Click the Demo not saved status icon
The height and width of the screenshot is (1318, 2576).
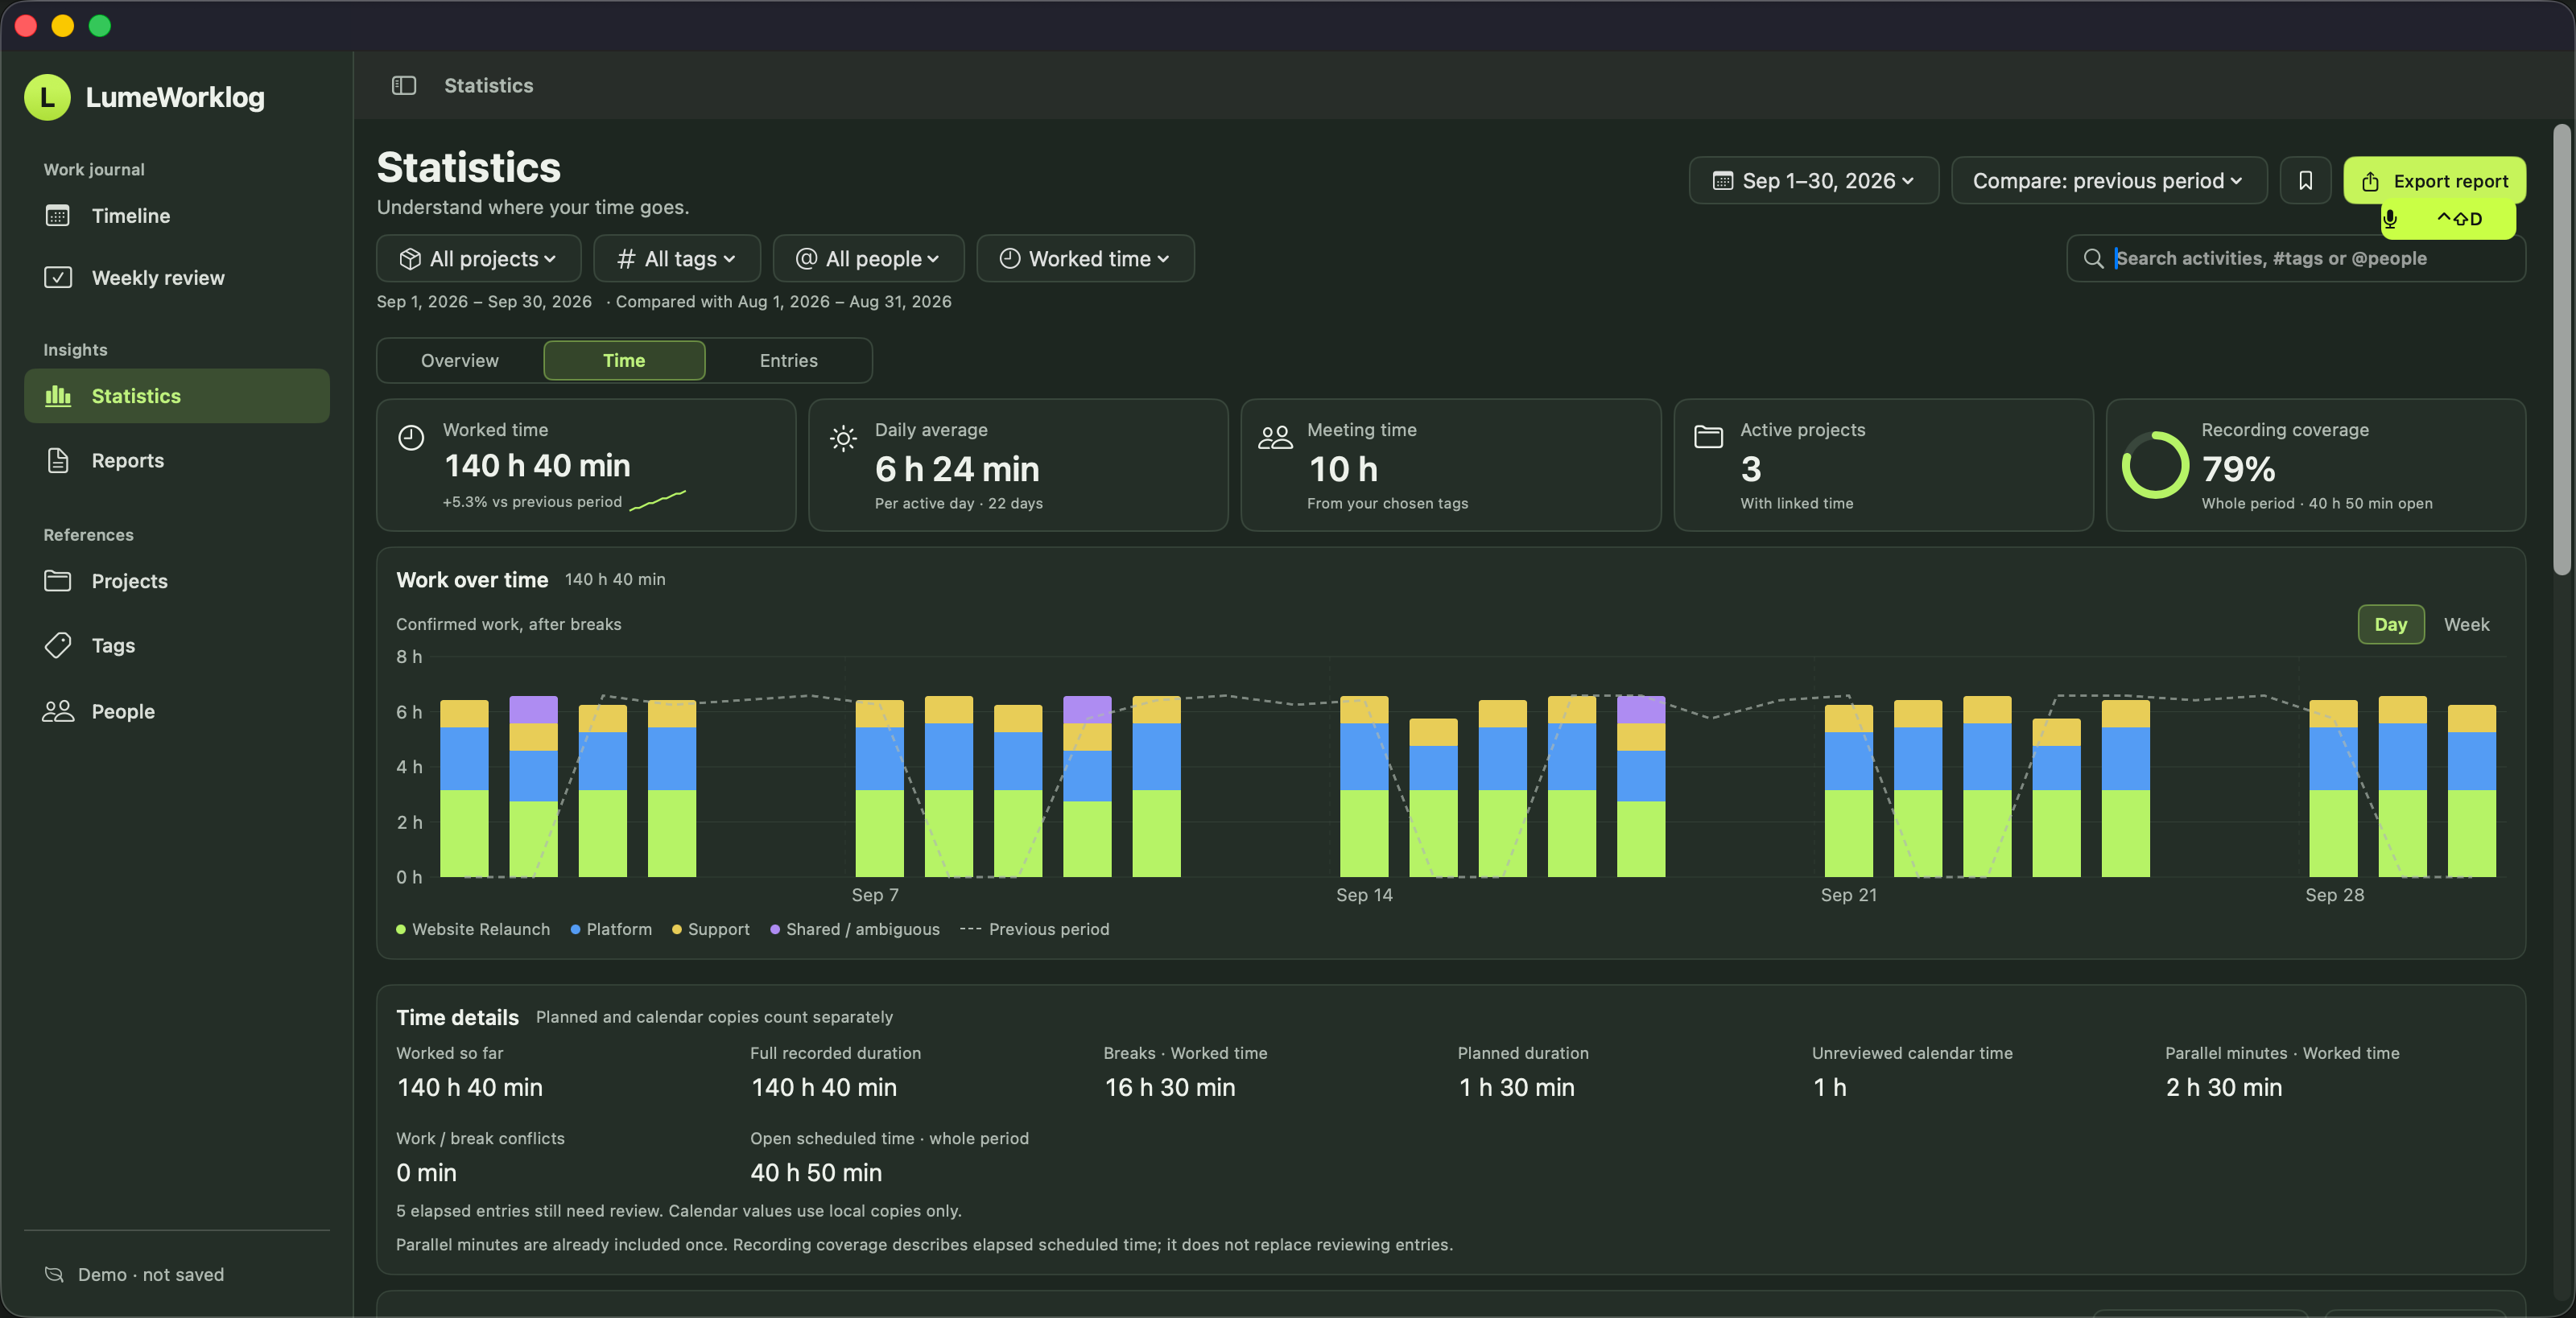tap(54, 1274)
